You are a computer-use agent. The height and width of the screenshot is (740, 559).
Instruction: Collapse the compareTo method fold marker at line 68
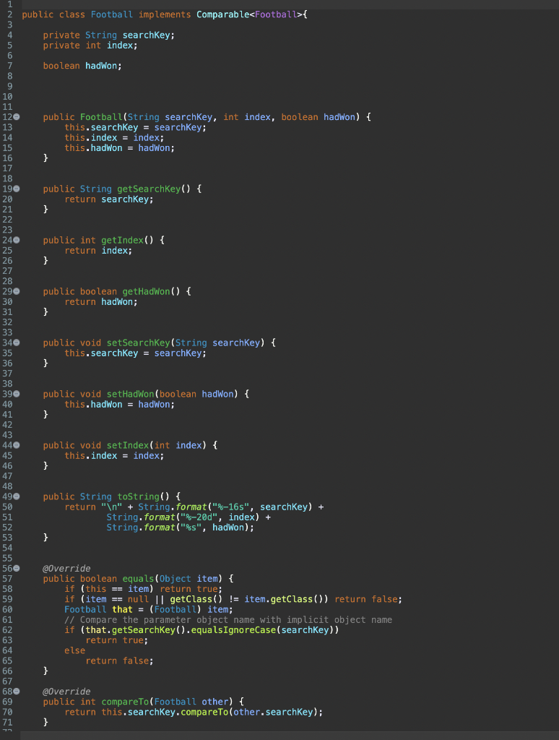click(x=17, y=692)
